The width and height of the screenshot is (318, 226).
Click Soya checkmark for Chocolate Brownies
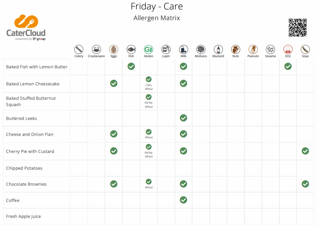click(305, 184)
